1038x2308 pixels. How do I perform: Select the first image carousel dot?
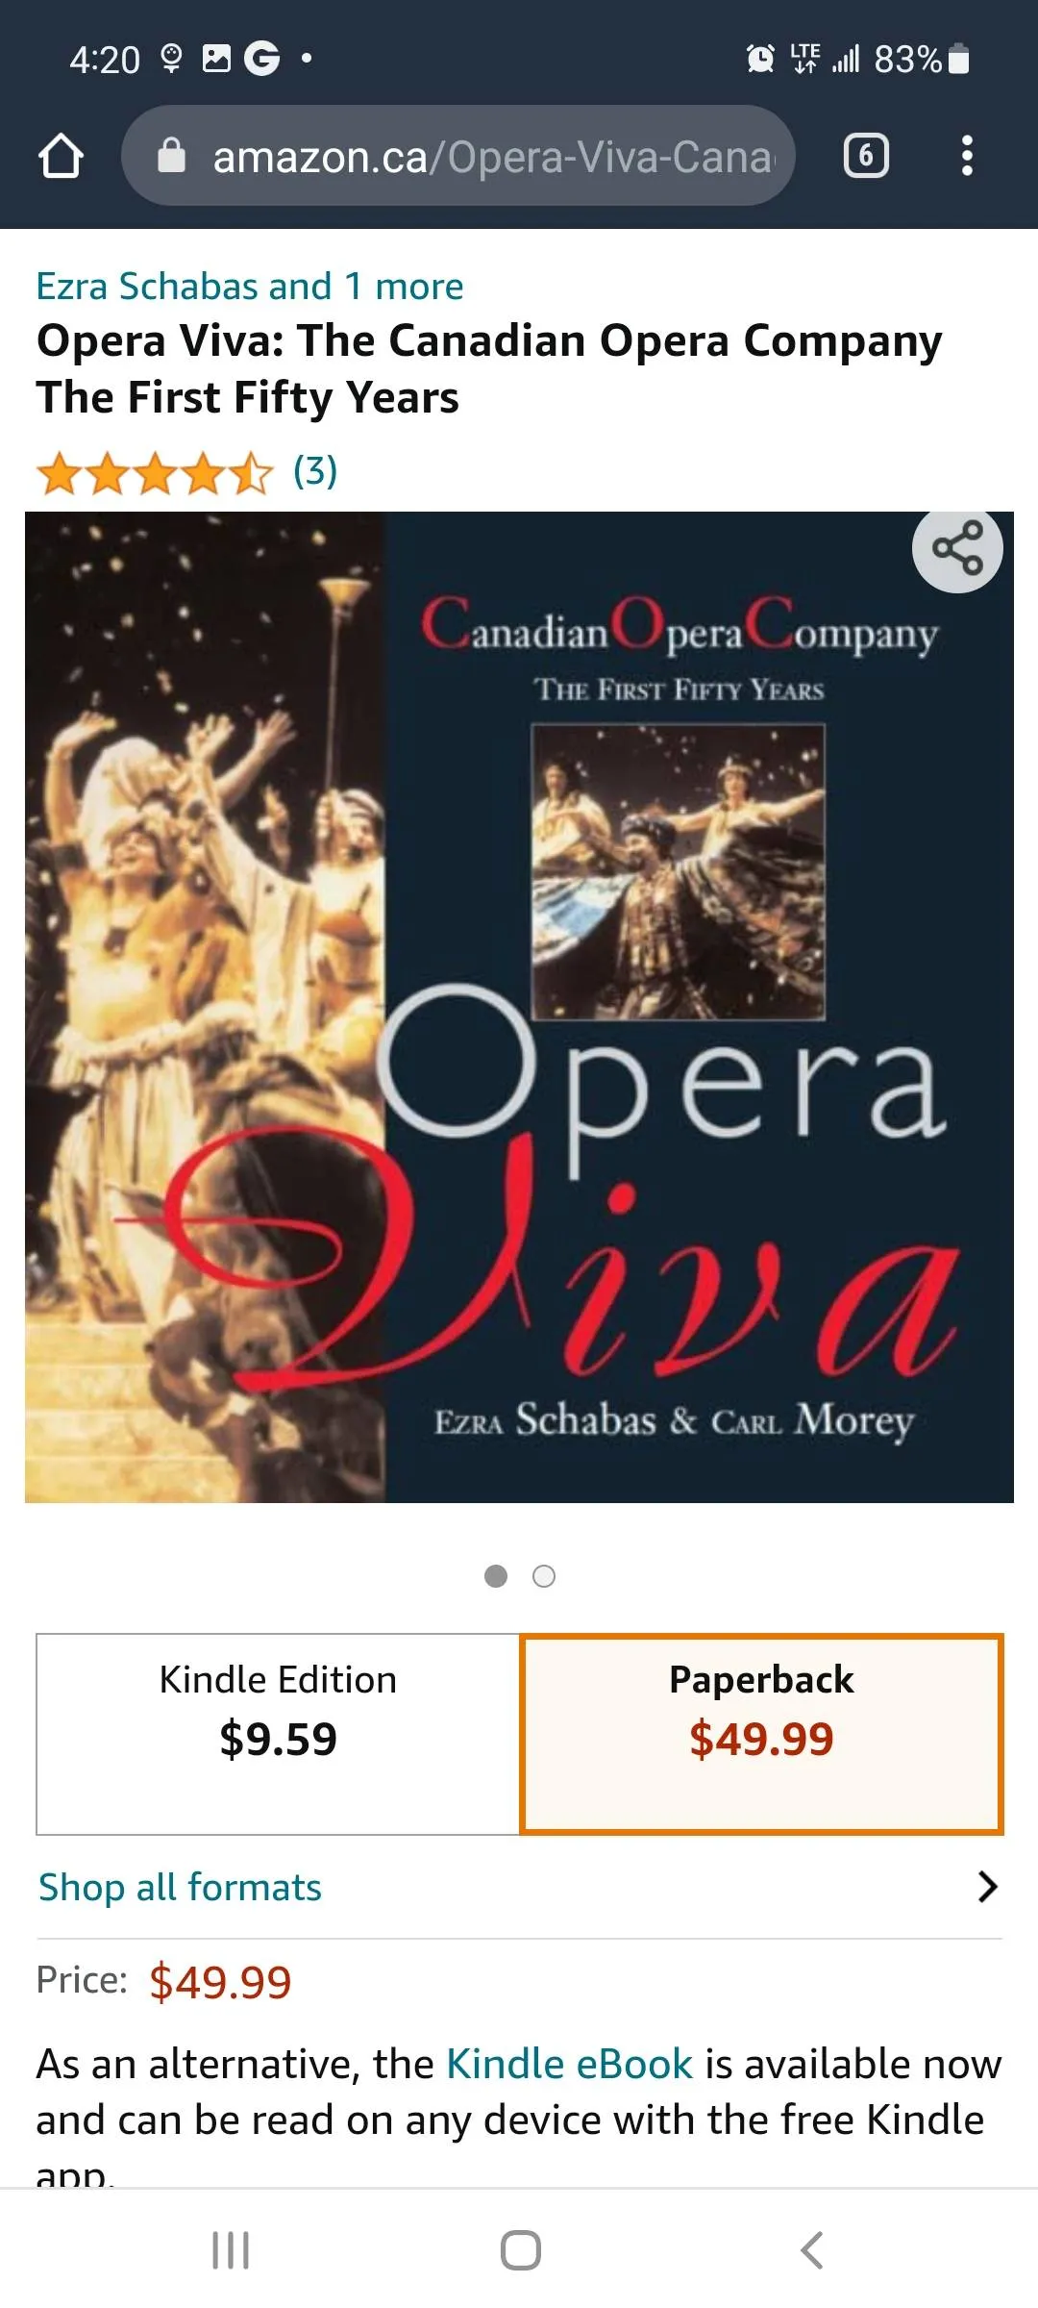[496, 1576]
